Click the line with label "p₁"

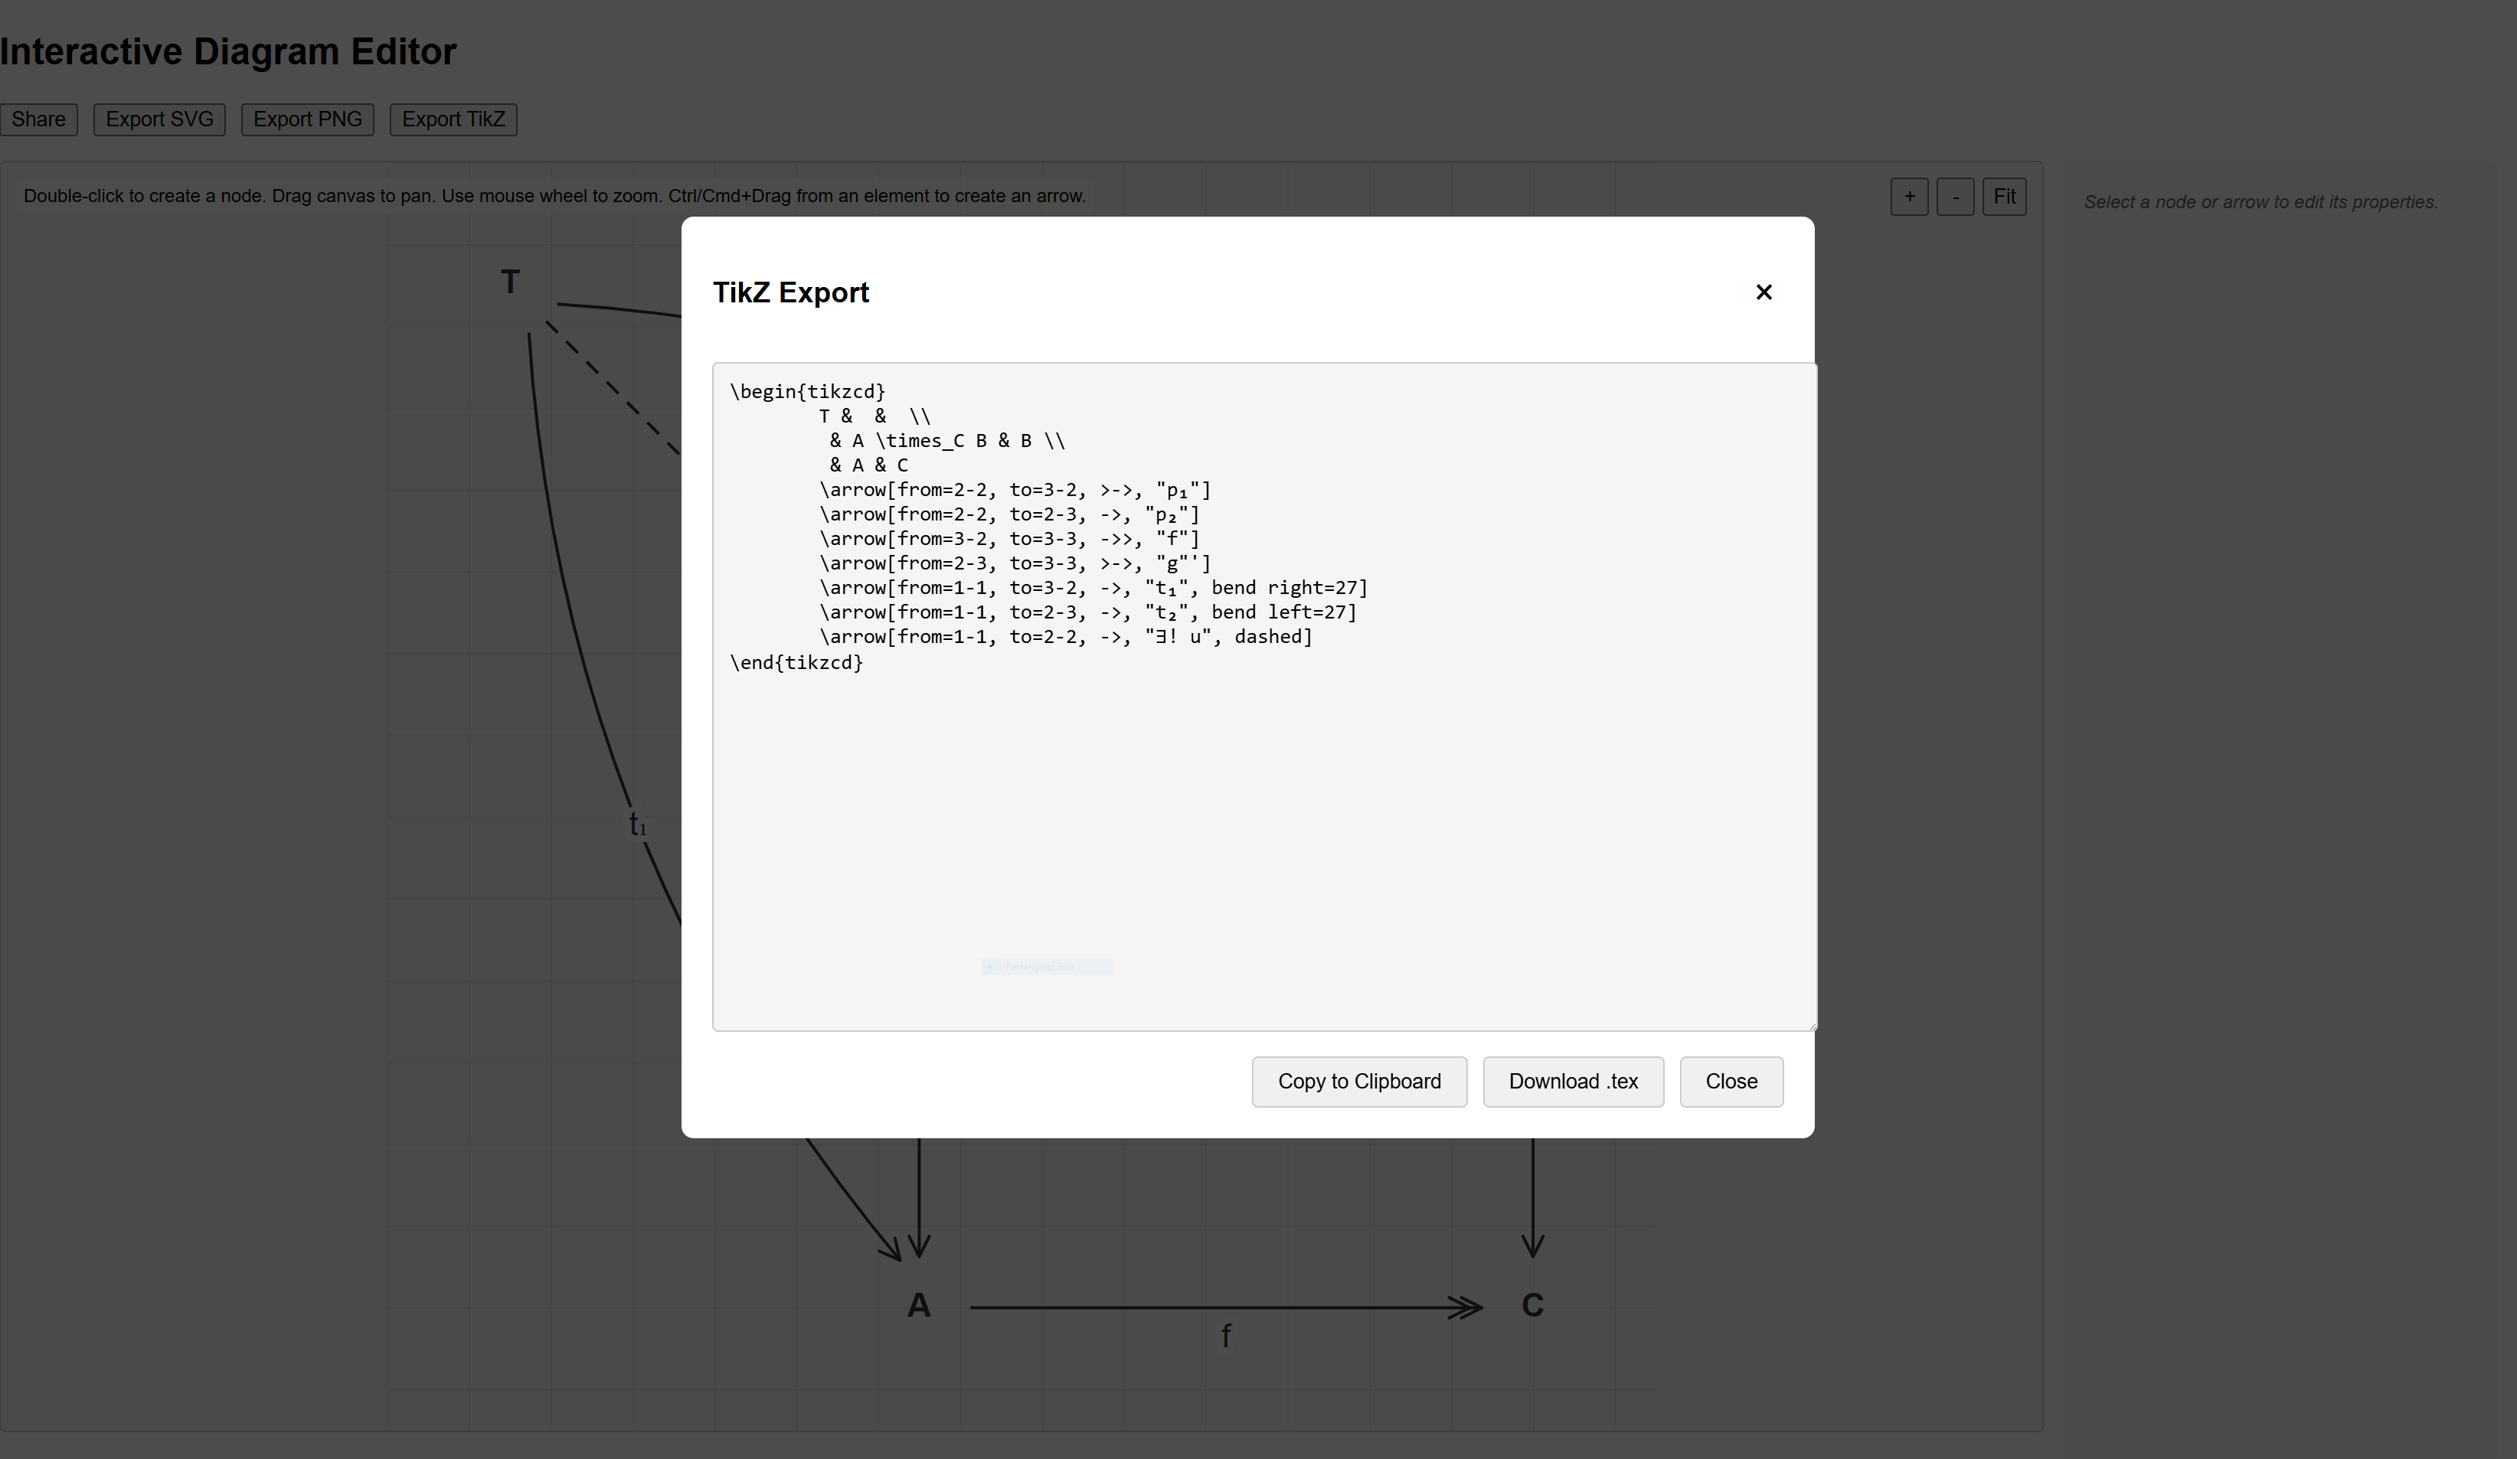click(1015, 489)
